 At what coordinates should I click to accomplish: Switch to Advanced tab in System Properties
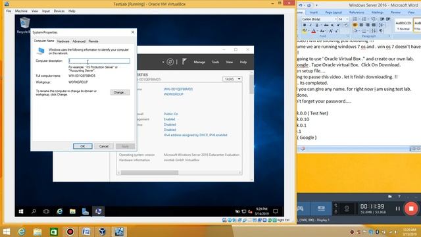coord(79,41)
